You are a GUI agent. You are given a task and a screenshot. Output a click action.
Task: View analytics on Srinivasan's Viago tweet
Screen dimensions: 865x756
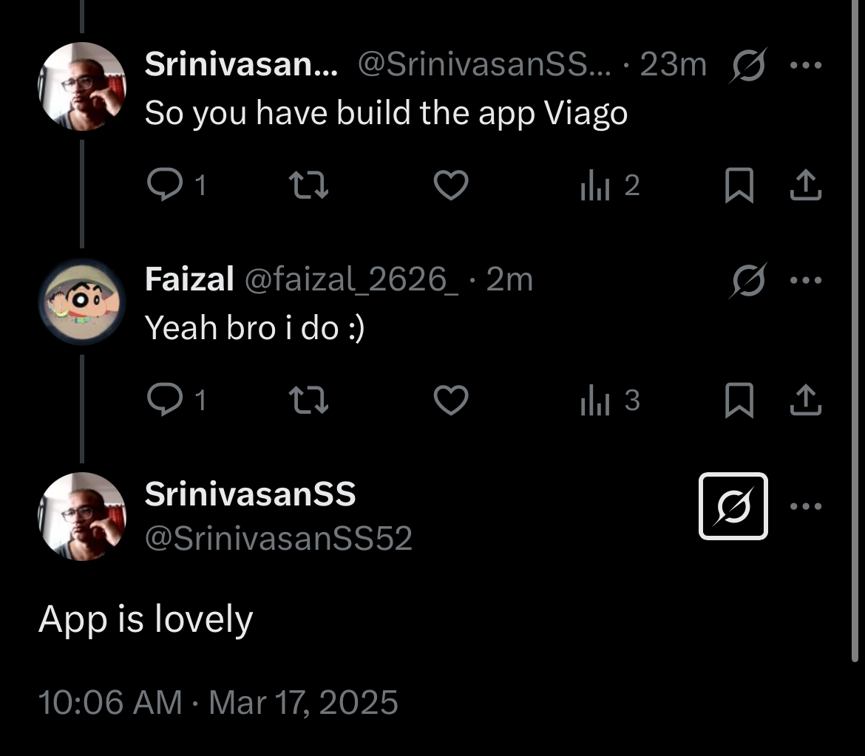594,186
